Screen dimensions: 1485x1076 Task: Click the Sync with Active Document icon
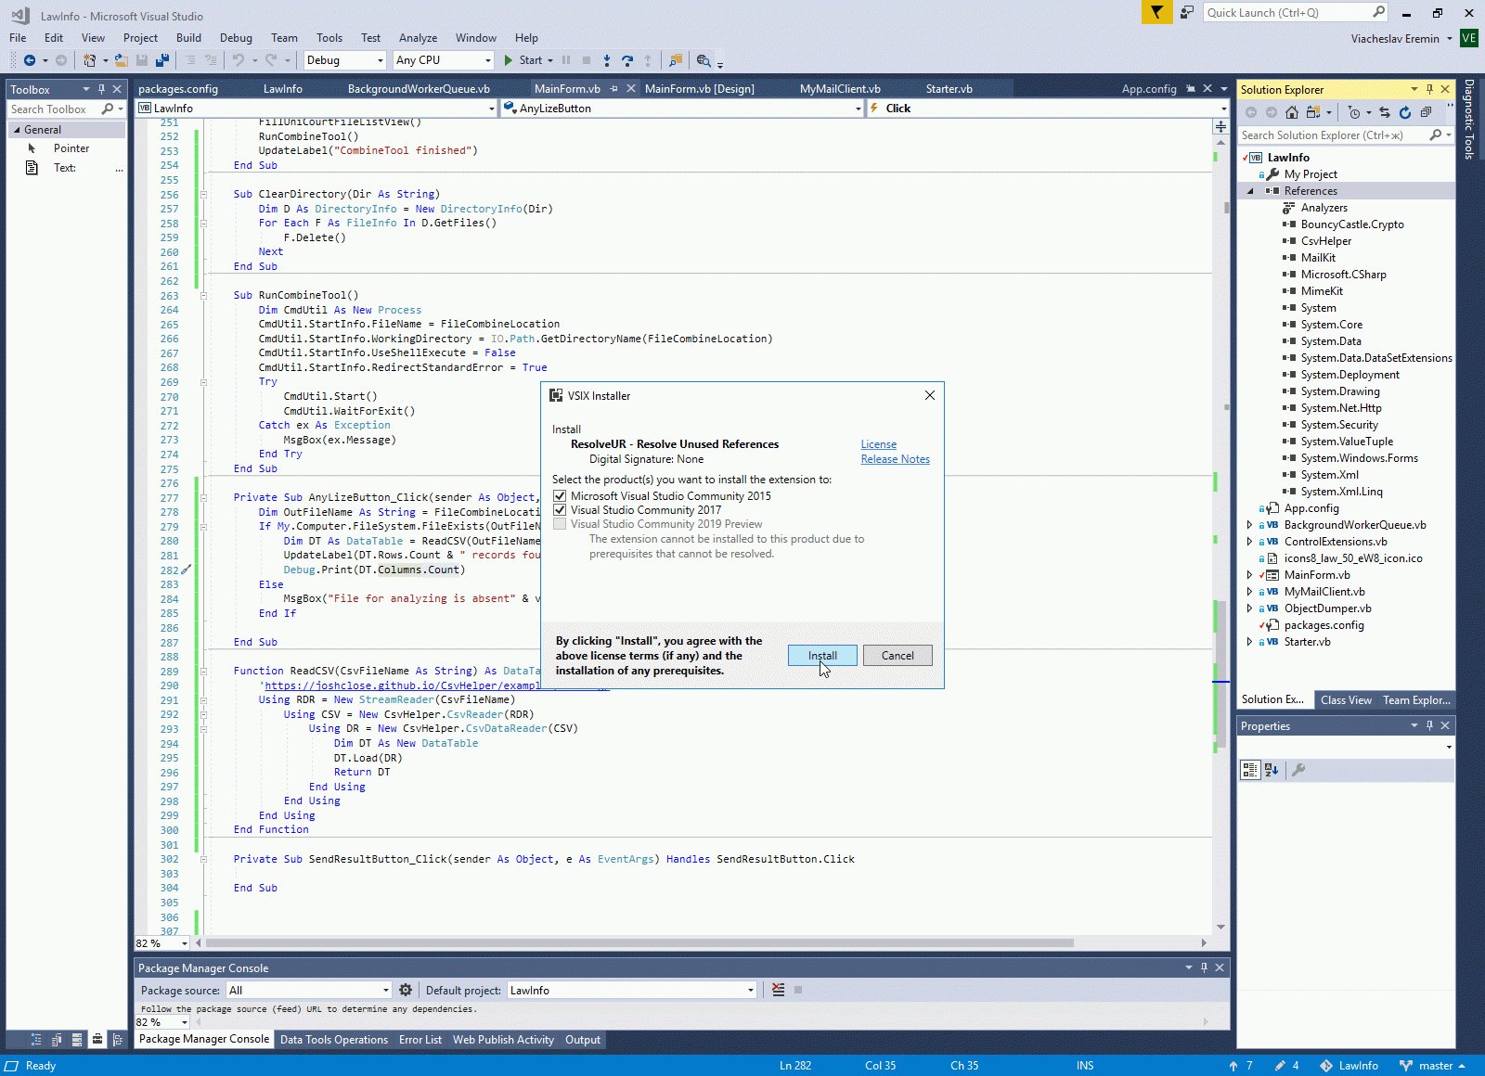click(1385, 112)
